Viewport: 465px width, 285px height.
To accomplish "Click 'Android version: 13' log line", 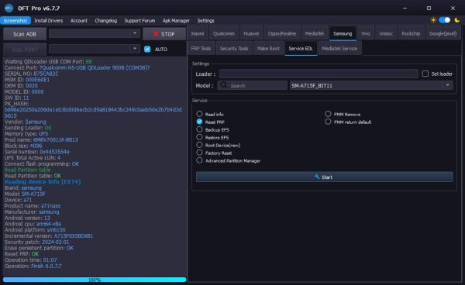I will click(x=27, y=218).
